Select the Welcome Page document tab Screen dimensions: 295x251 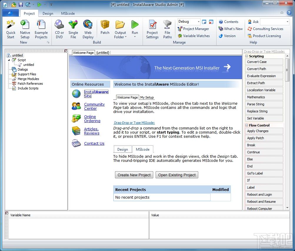click(83, 52)
